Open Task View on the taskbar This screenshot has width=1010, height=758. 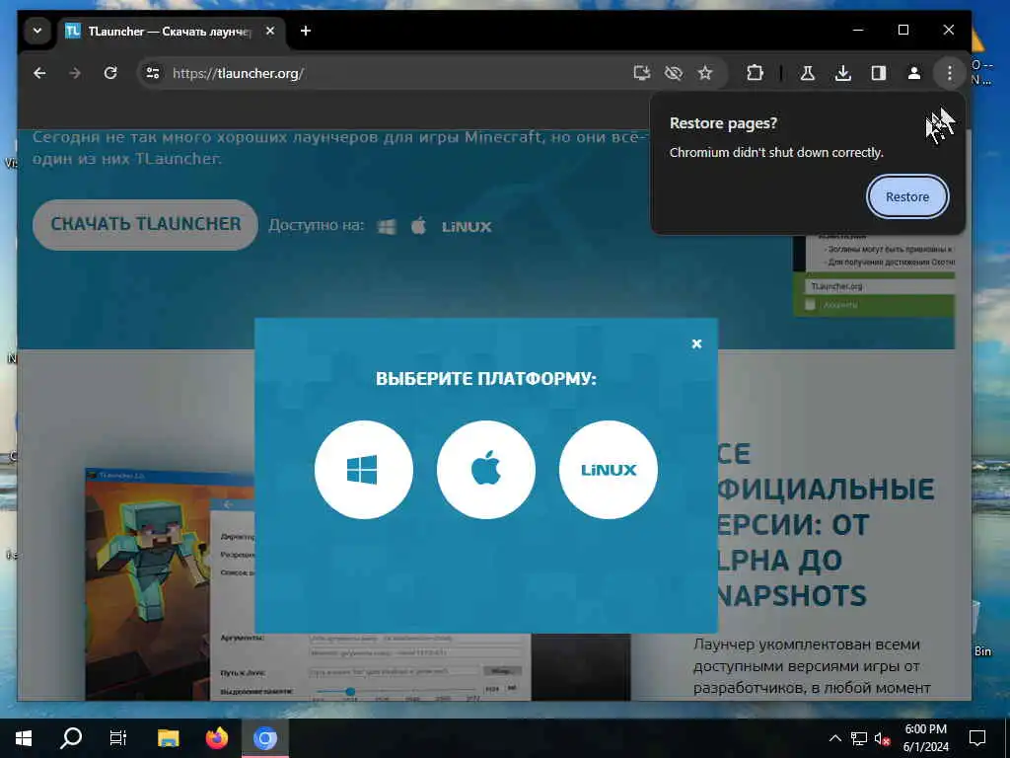click(x=118, y=738)
